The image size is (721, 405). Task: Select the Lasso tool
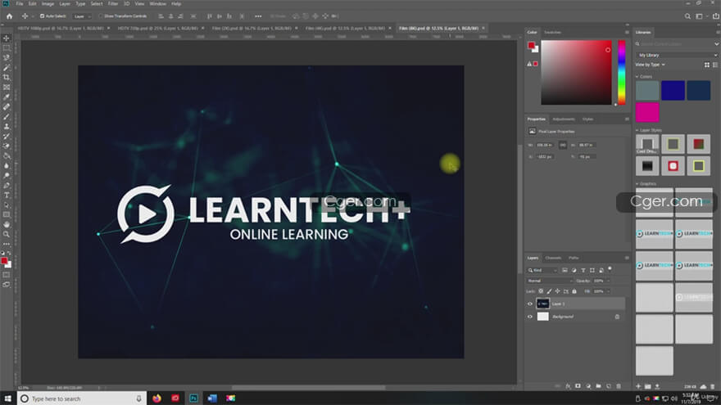pos(7,58)
